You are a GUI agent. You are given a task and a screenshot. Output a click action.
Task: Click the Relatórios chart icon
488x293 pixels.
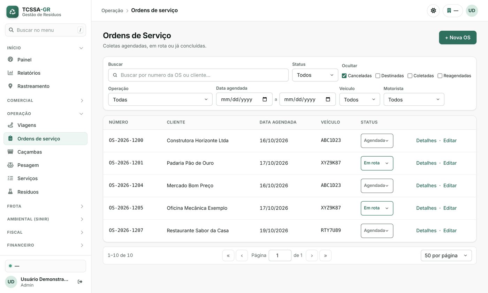coord(10,73)
